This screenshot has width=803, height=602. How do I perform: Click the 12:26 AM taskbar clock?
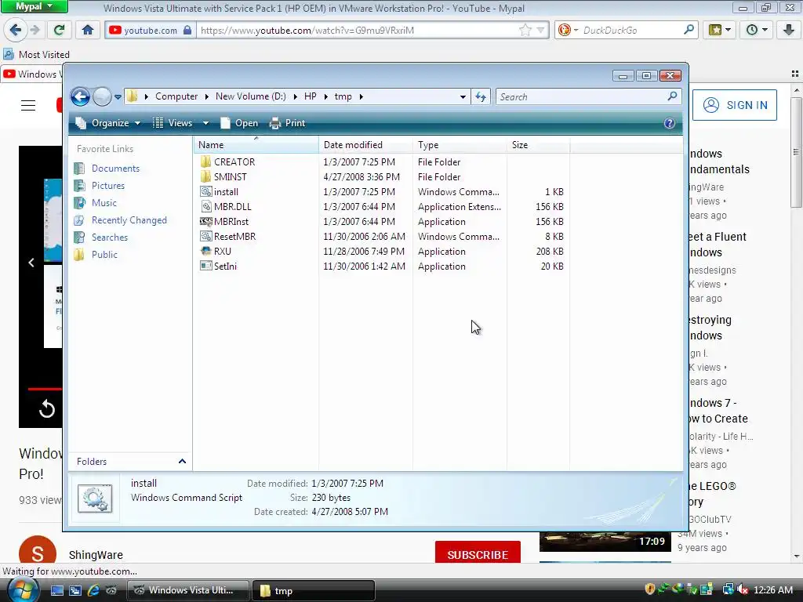tap(773, 590)
